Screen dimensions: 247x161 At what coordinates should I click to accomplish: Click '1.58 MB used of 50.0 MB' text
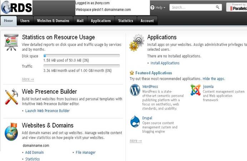66,60
